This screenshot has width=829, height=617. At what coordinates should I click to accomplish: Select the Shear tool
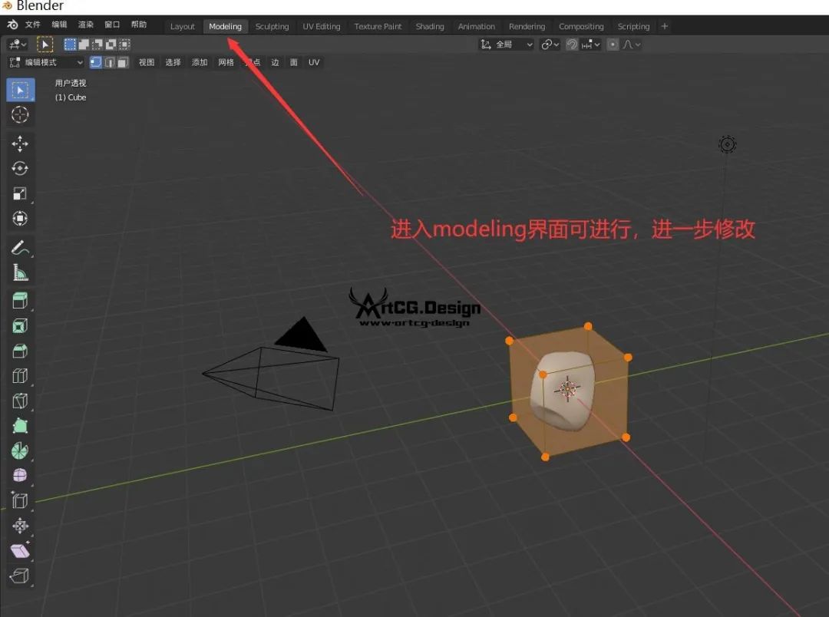[x=20, y=550]
